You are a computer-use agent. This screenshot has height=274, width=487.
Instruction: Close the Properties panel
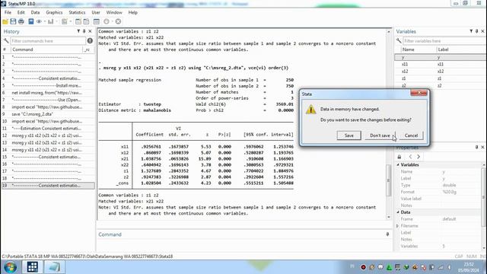pos(482,147)
